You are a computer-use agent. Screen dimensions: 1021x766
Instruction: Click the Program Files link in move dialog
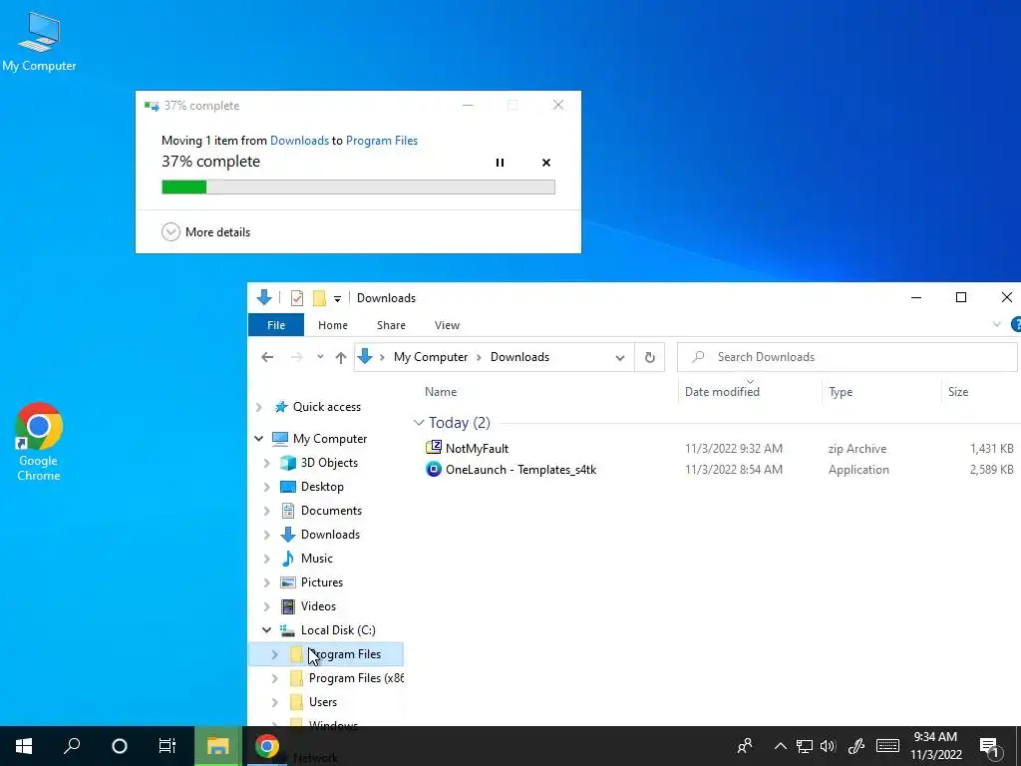382,140
